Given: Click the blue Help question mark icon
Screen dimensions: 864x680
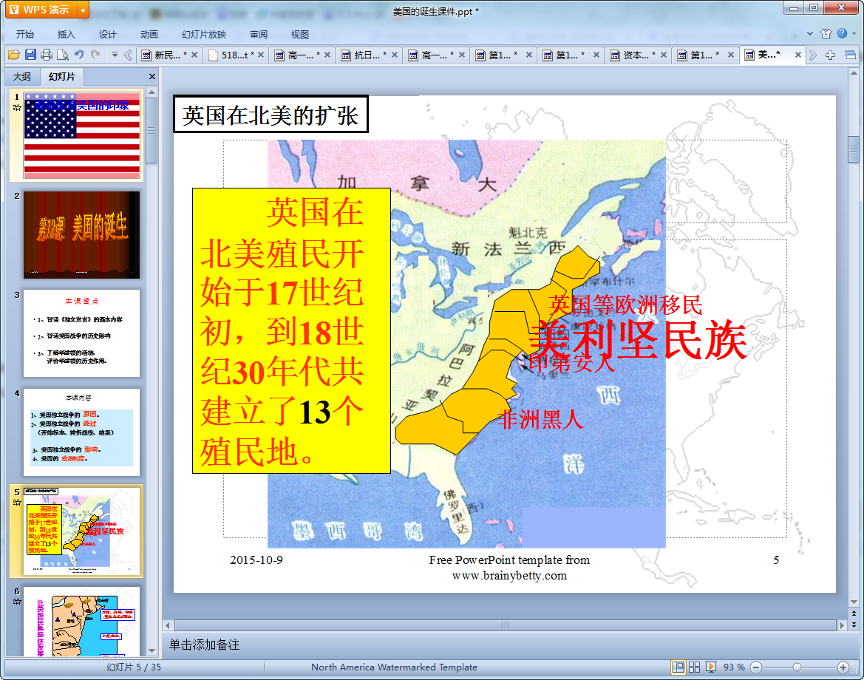Looking at the screenshot, I should pos(842,33).
